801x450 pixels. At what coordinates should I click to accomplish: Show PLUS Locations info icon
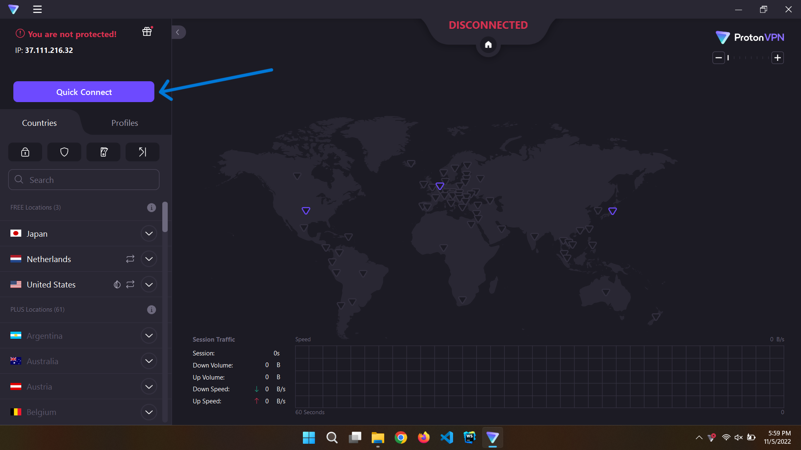pos(151,310)
